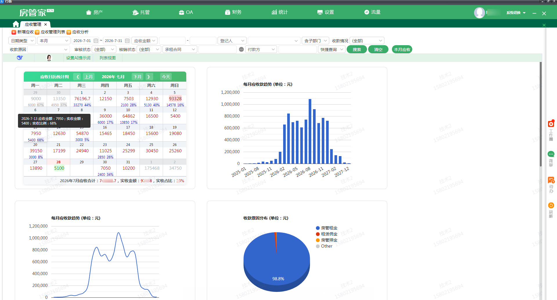Click the double-right arrow in calendar header
Image resolution: width=557 pixels, height=300 pixels.
point(149,77)
